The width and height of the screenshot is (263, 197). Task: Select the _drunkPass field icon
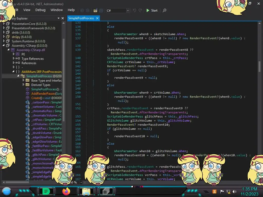pyautogui.click(x=27, y=128)
